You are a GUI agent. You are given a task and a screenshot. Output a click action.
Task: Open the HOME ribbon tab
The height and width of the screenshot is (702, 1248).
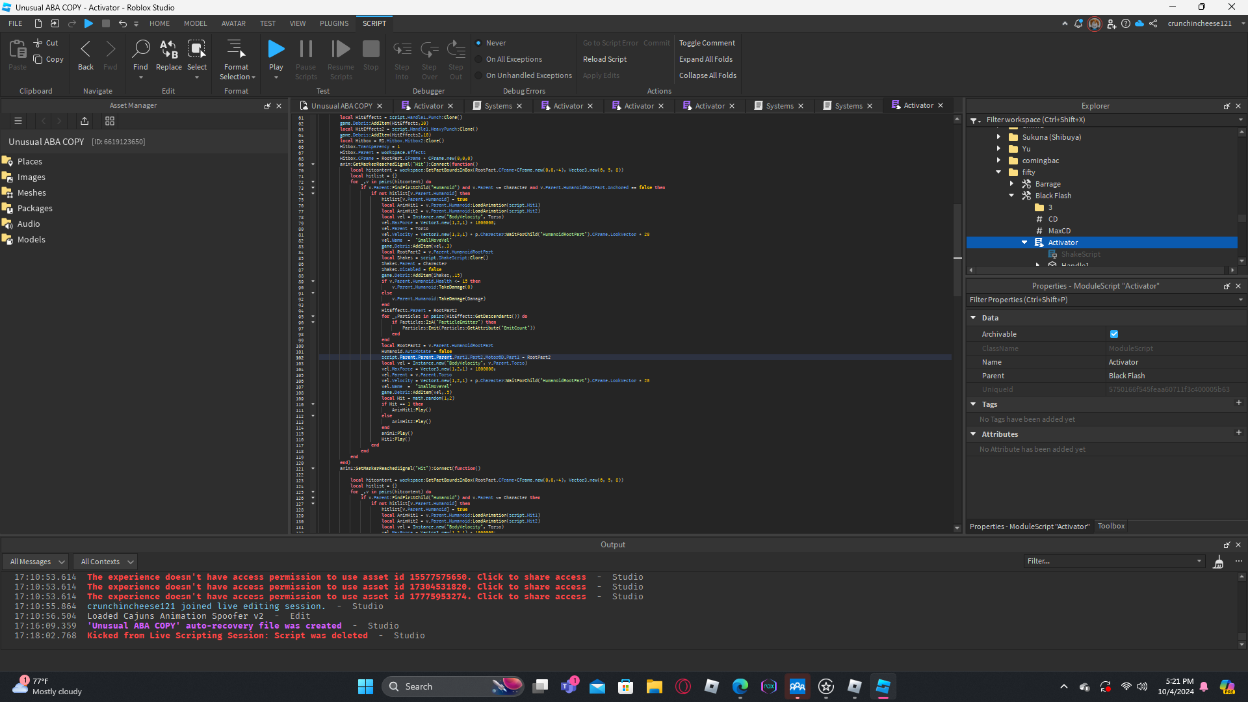(x=159, y=23)
